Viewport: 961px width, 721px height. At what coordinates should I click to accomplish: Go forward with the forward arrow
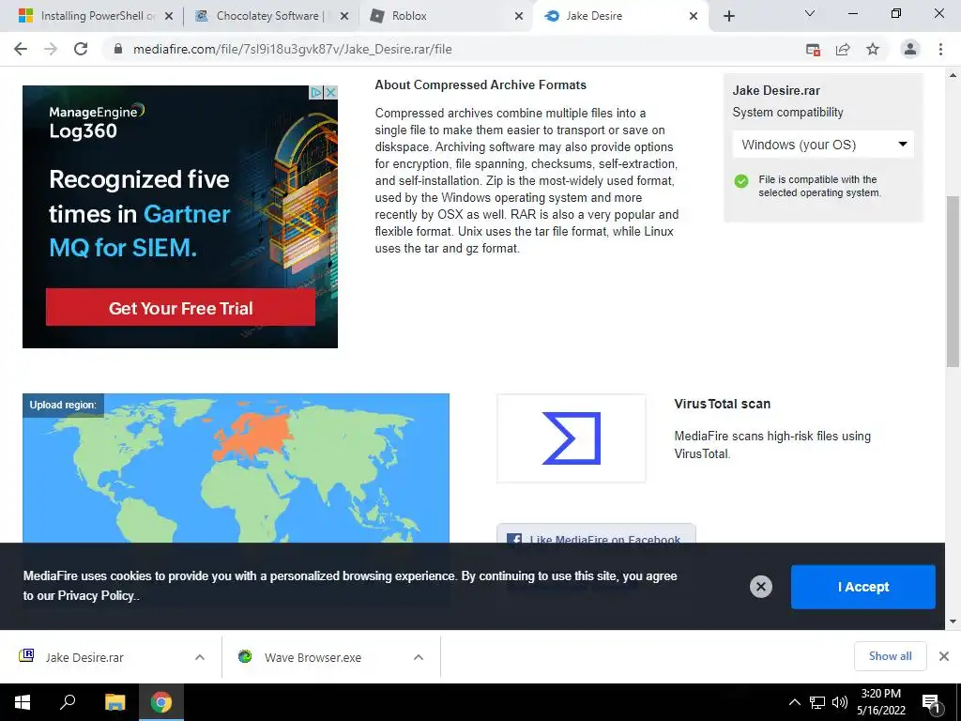click(x=51, y=49)
